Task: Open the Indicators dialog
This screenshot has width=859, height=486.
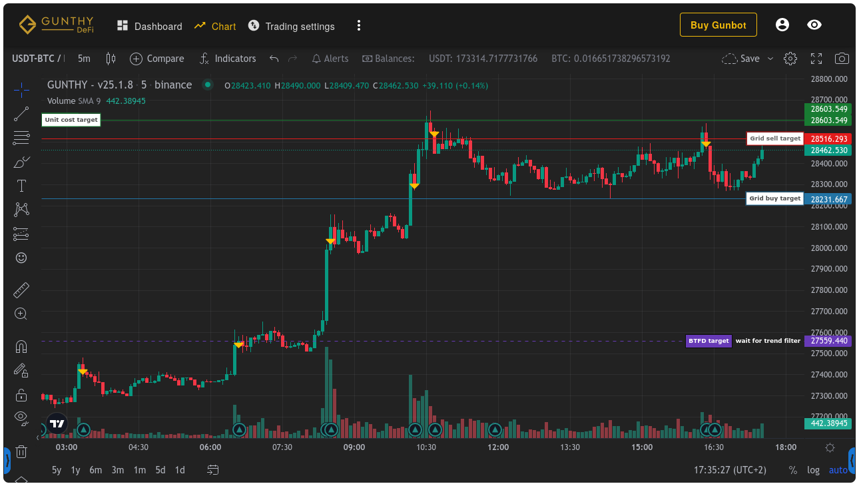Action: coord(228,59)
